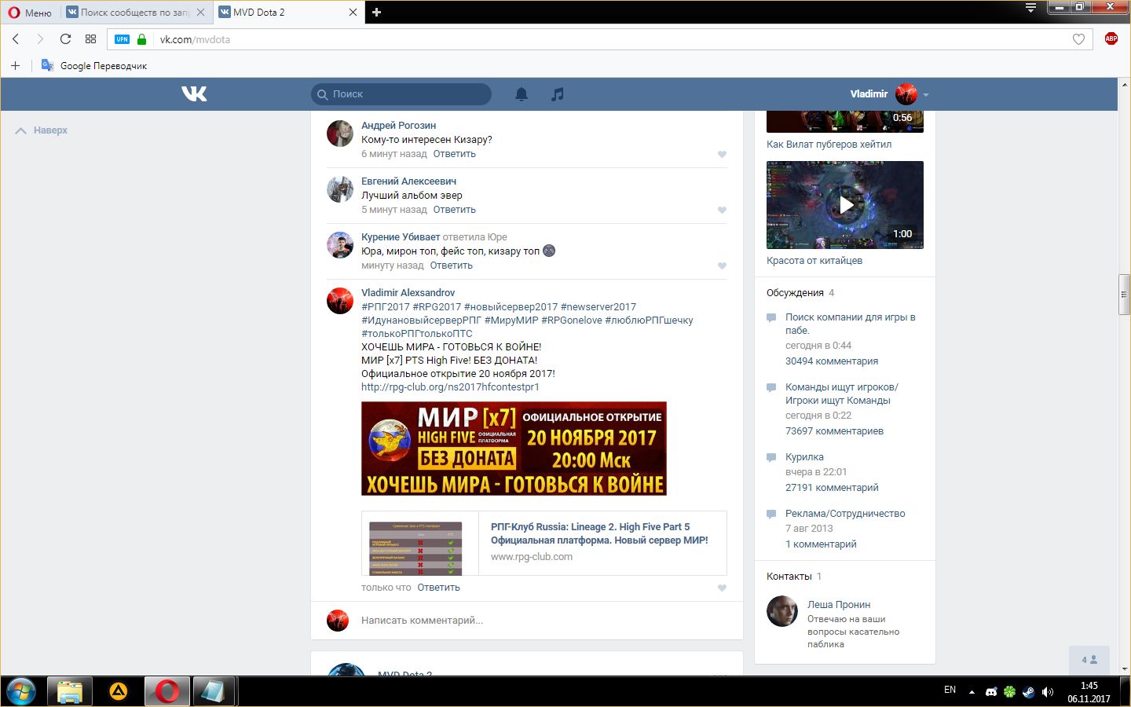Open the notifications bell

[521, 94]
